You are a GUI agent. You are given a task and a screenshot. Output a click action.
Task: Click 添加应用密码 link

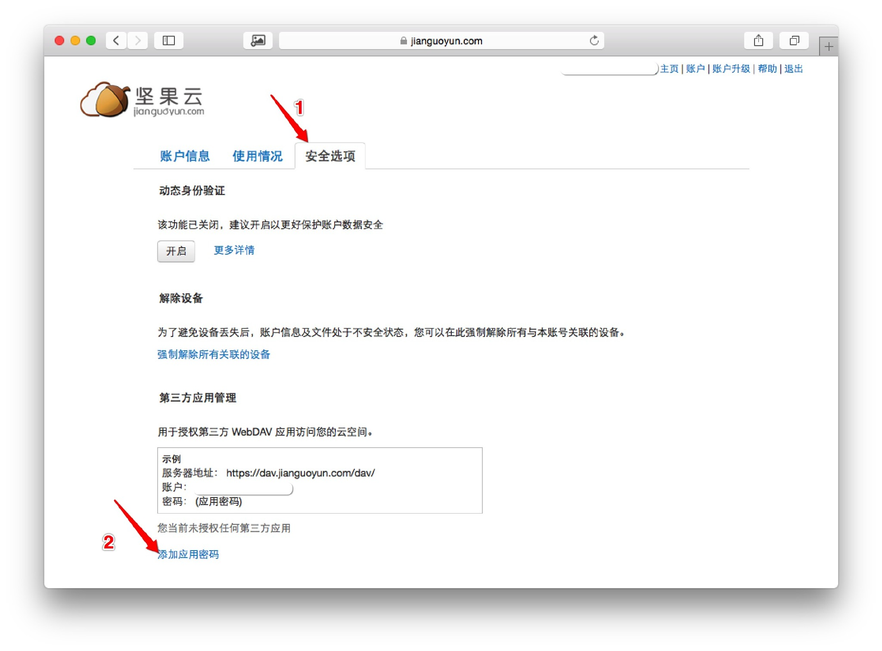[188, 554]
